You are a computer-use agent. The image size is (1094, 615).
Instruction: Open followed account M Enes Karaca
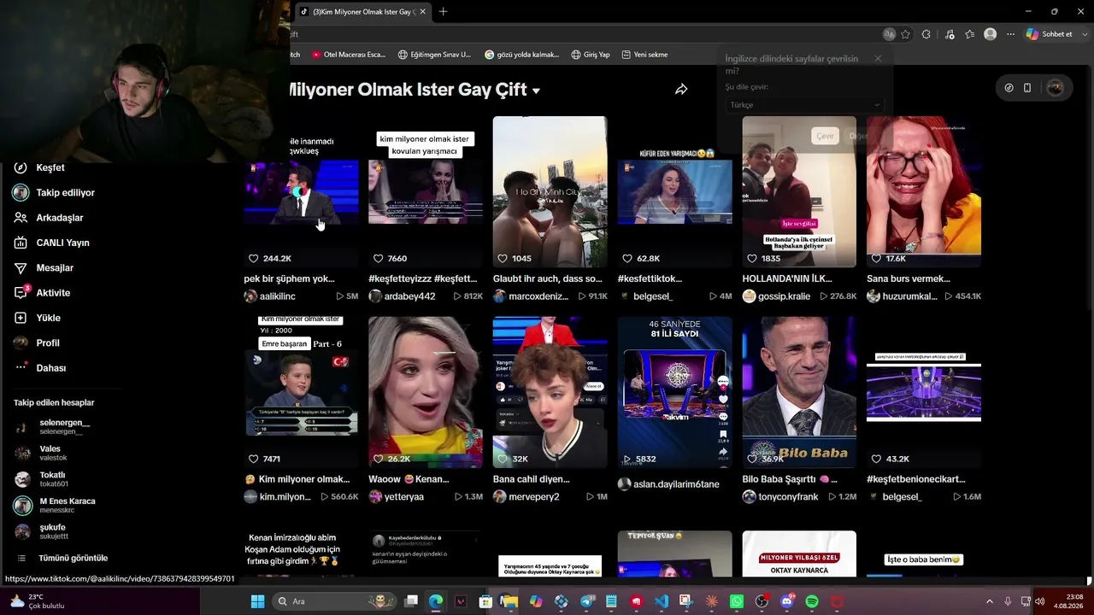(55, 506)
